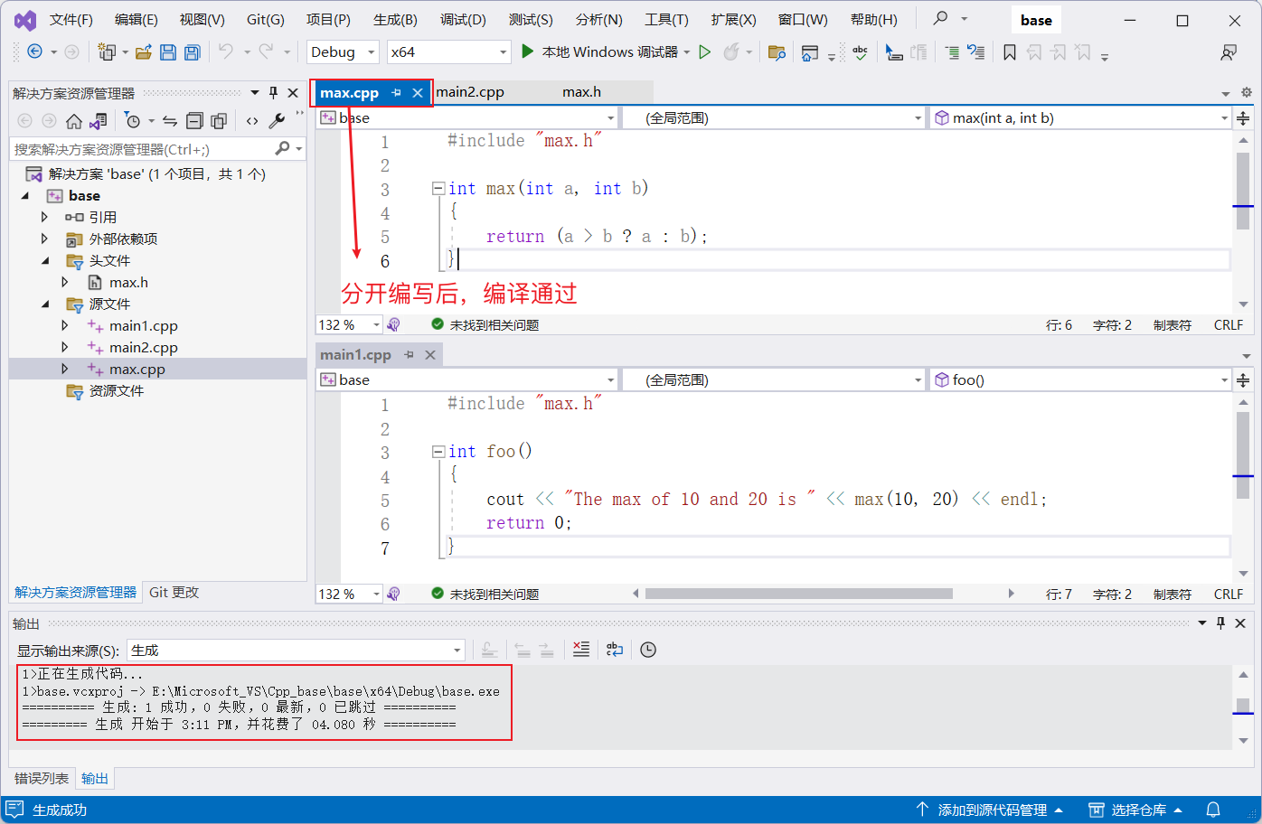Click the Switch Views icon in Solution Explorer
Viewport: 1262px width, 824px height.
(99, 120)
